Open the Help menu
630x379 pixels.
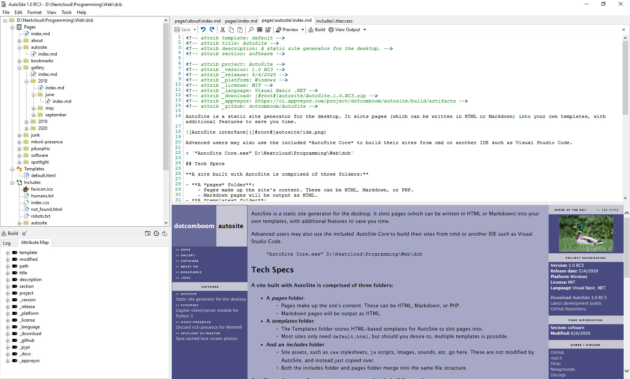(81, 12)
